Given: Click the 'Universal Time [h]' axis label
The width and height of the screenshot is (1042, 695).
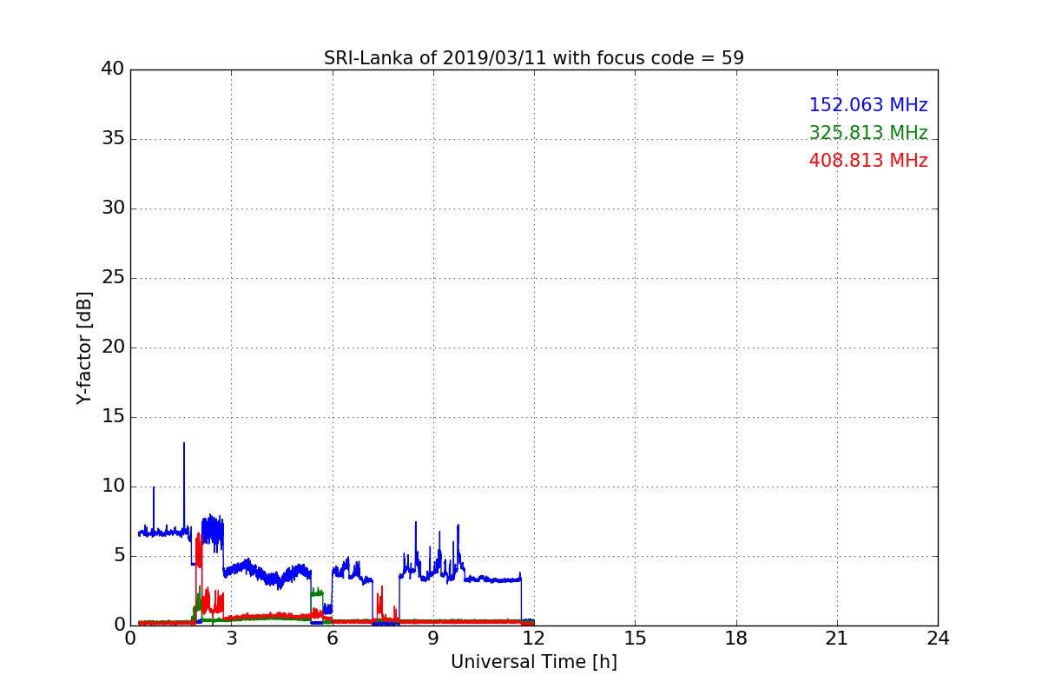Looking at the screenshot, I should click(x=534, y=662).
